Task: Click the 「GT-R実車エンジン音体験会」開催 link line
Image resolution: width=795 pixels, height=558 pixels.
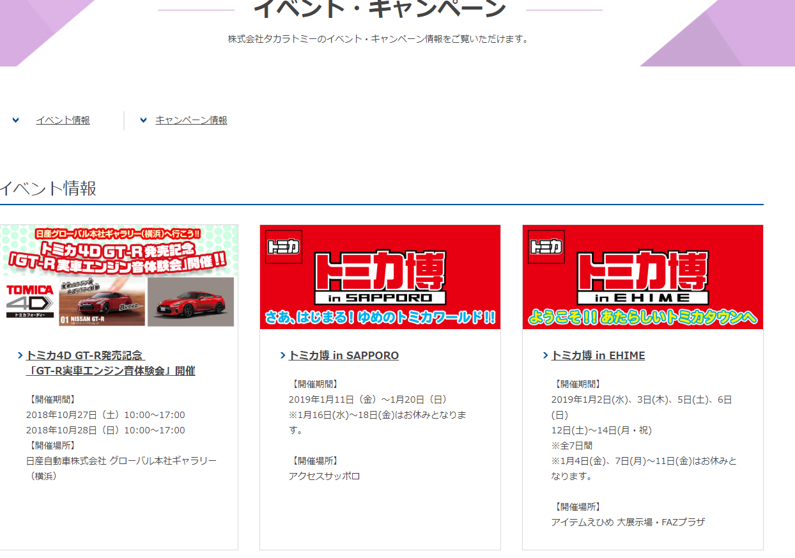Action: (111, 371)
